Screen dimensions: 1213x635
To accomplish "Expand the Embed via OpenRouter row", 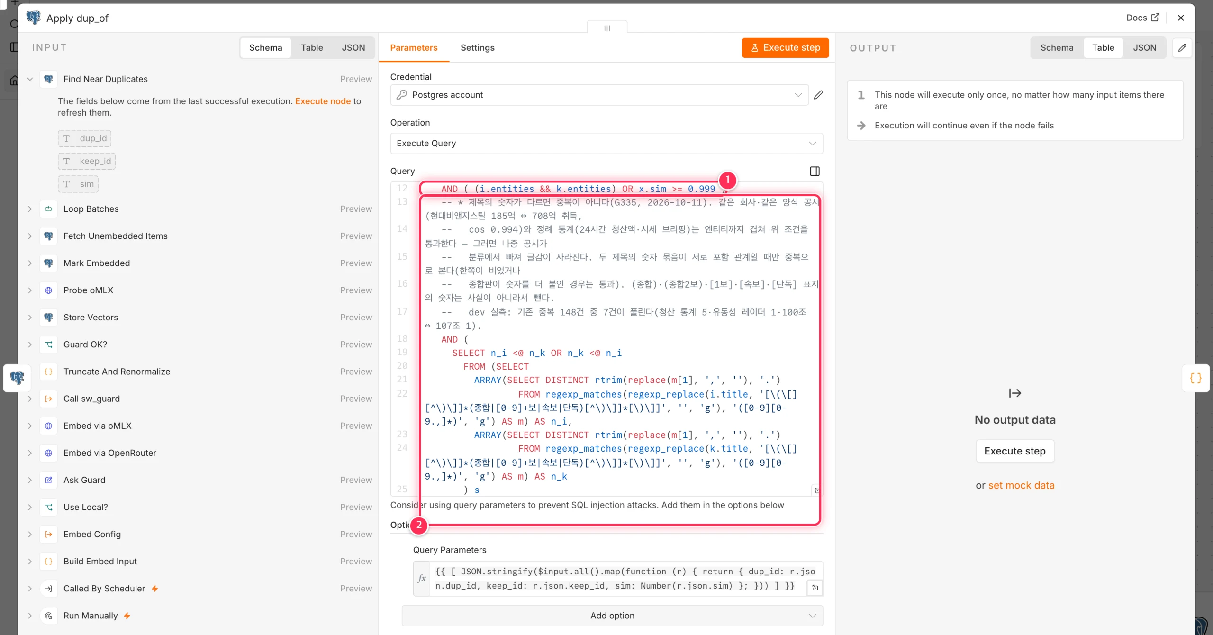I will pyautogui.click(x=30, y=453).
